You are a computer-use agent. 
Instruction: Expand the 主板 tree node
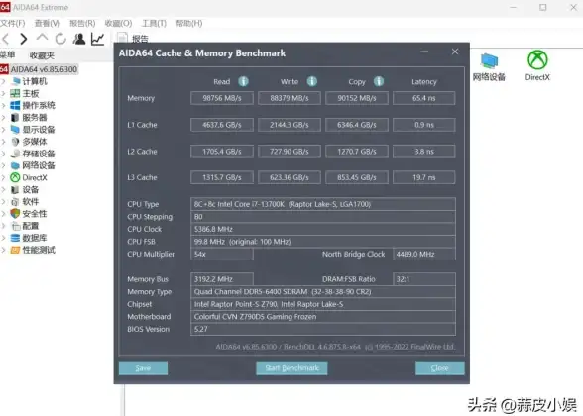click(x=3, y=93)
